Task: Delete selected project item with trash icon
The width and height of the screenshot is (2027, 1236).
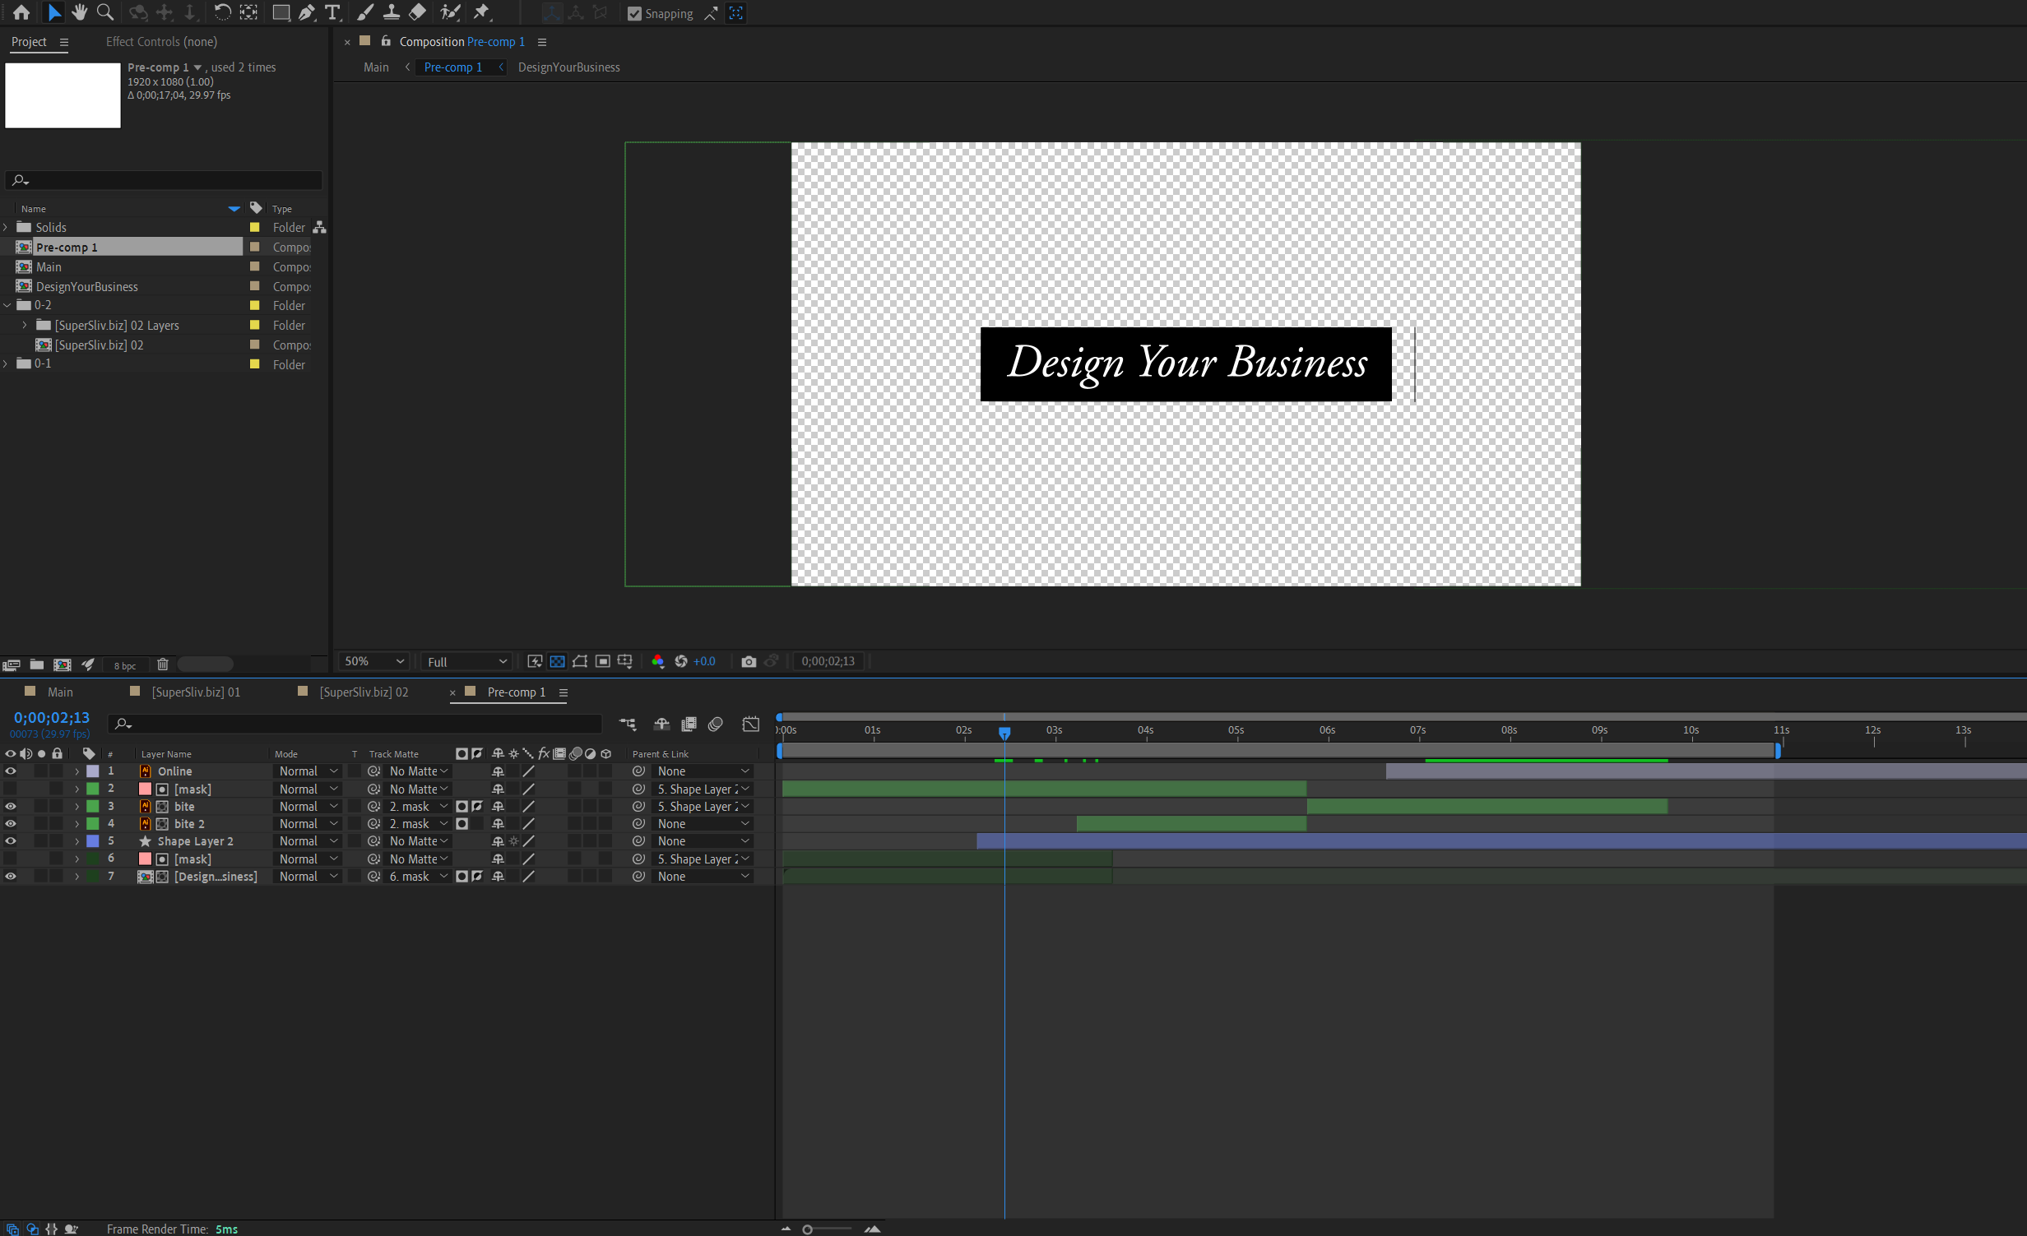Action: (163, 664)
